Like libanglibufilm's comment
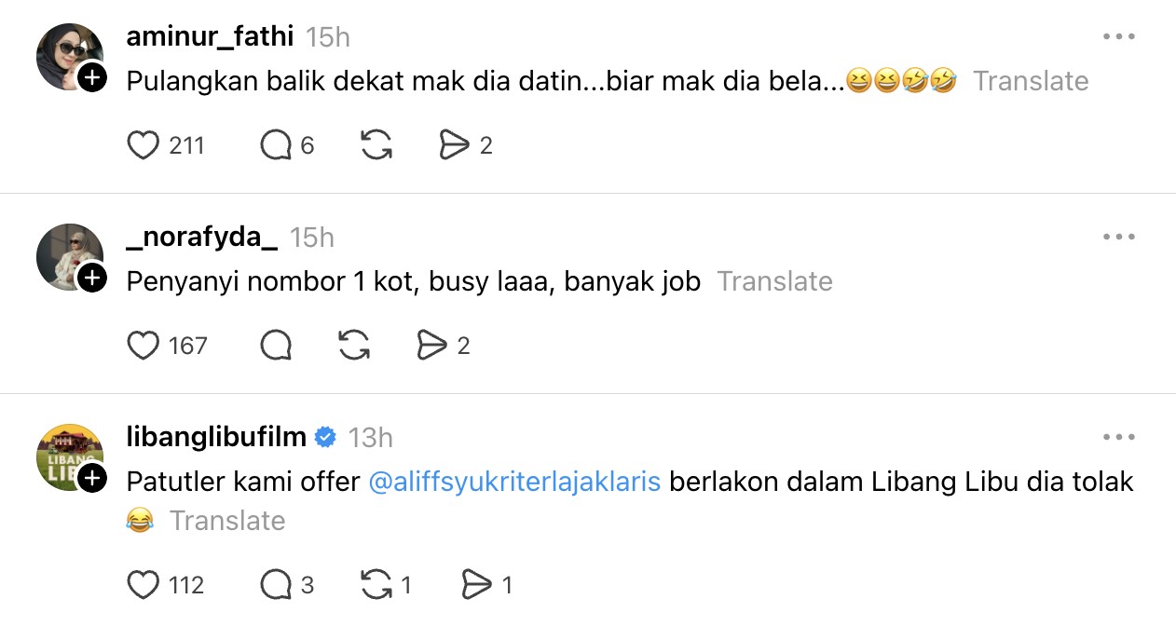Screen dimensions: 1176x626 click(x=143, y=585)
